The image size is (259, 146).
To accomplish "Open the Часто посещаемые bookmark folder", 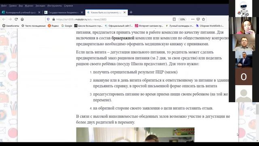I will coord(34,26).
